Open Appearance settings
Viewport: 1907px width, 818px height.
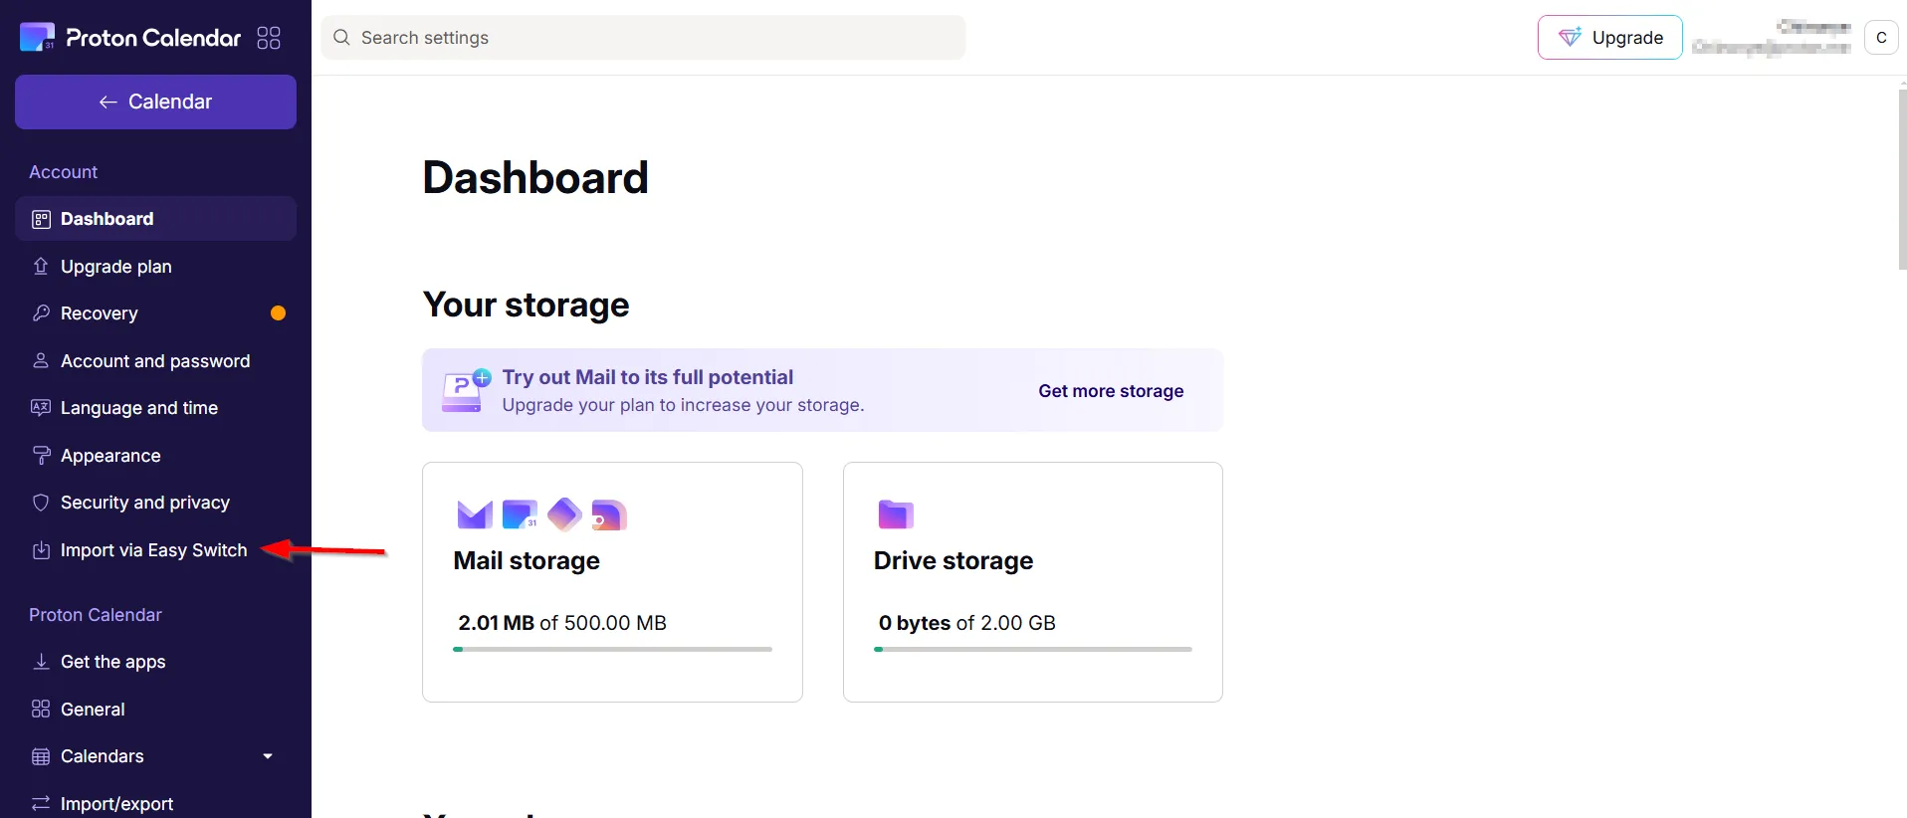[155, 455]
